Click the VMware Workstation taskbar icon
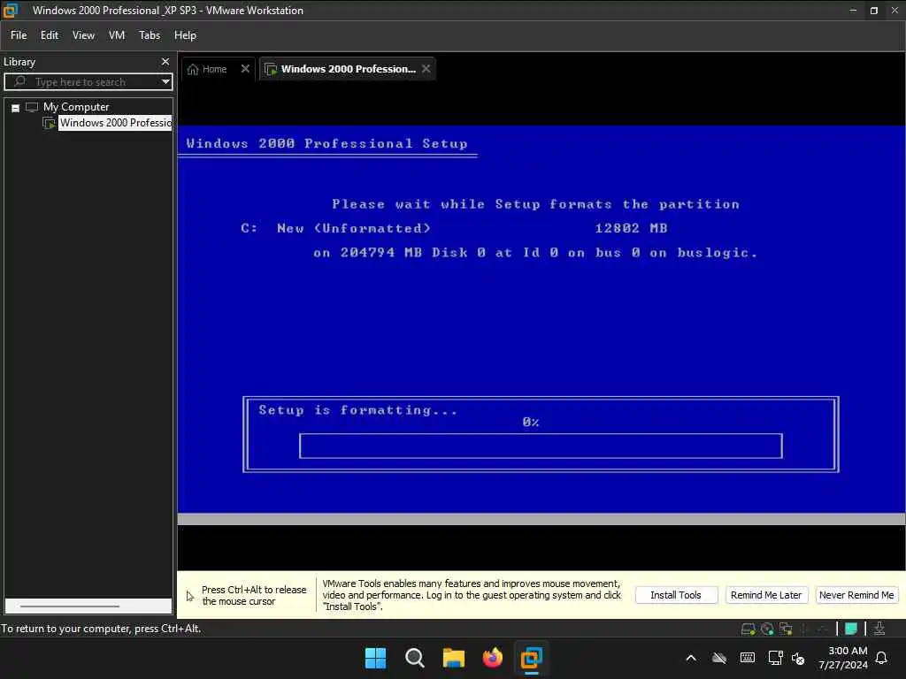 pyautogui.click(x=531, y=658)
